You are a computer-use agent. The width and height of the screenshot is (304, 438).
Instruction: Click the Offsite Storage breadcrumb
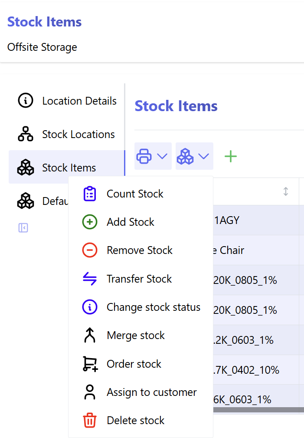click(42, 47)
